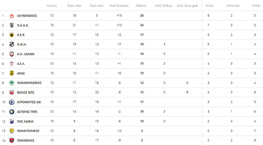Open the ΟΛΥΜΠΙΑΚΟΣ team link

point(27,16)
